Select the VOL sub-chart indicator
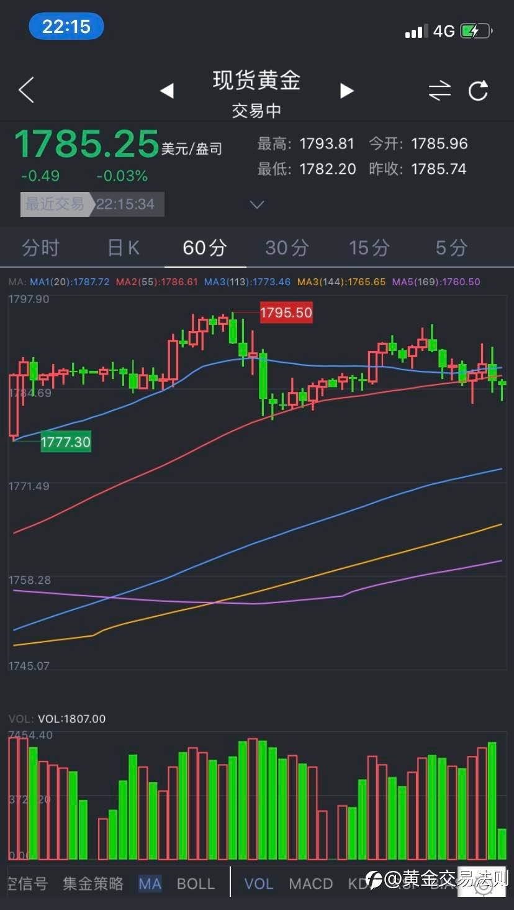 (259, 883)
